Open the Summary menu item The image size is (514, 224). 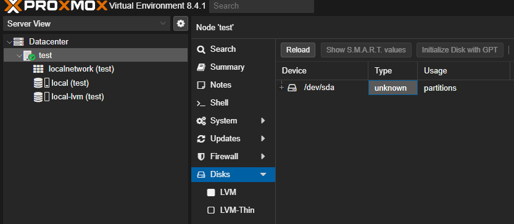click(233, 67)
